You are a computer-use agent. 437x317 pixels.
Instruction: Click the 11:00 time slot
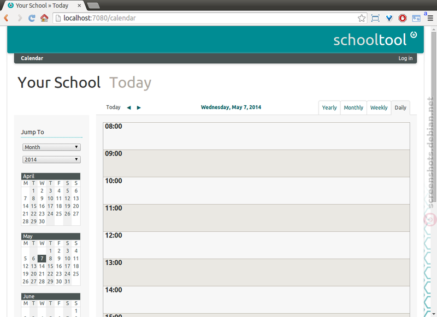click(256, 218)
